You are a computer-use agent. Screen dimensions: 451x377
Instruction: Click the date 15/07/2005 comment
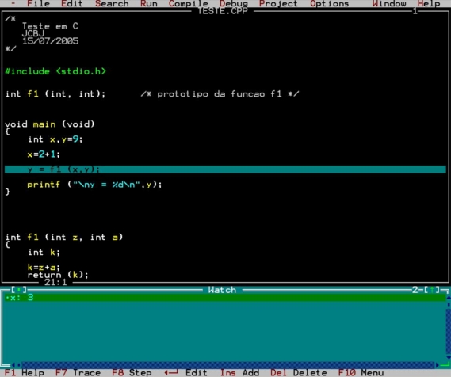tap(50, 41)
